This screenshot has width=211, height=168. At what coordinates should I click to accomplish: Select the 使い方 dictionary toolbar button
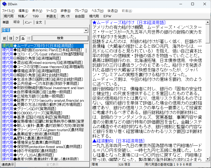coord(65,16)
